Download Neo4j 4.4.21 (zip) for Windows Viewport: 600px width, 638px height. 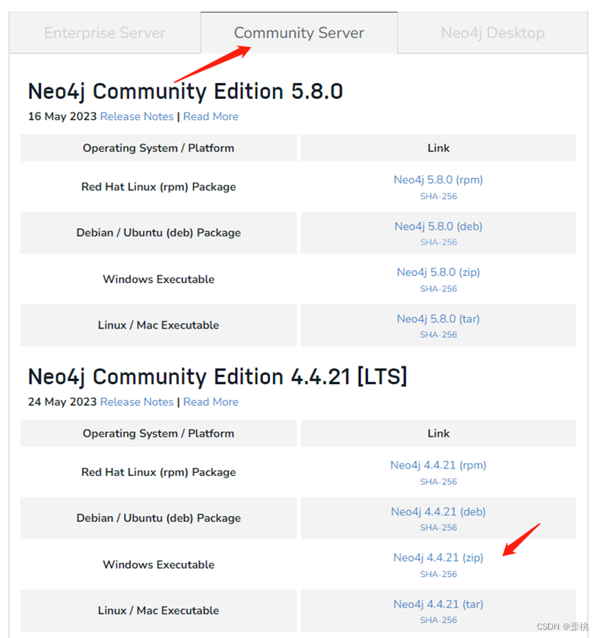coord(438,557)
